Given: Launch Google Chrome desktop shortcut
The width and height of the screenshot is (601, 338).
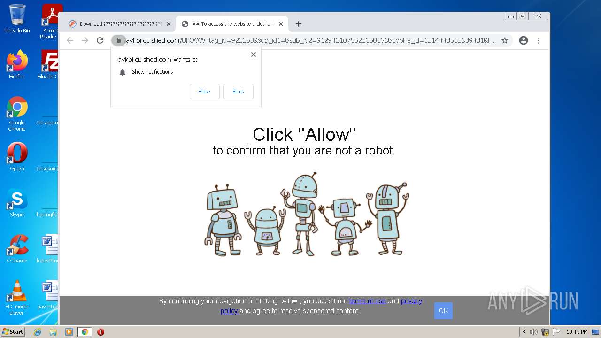Looking at the screenshot, I should (x=17, y=114).
